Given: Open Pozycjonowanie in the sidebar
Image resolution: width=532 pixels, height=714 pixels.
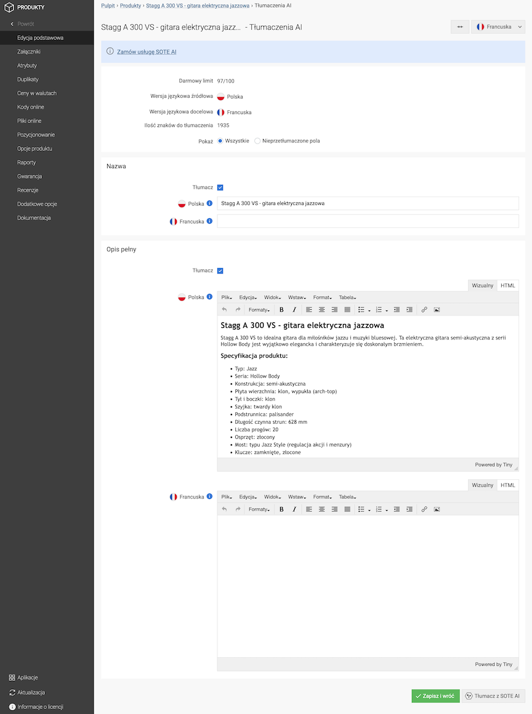Looking at the screenshot, I should (x=36, y=135).
